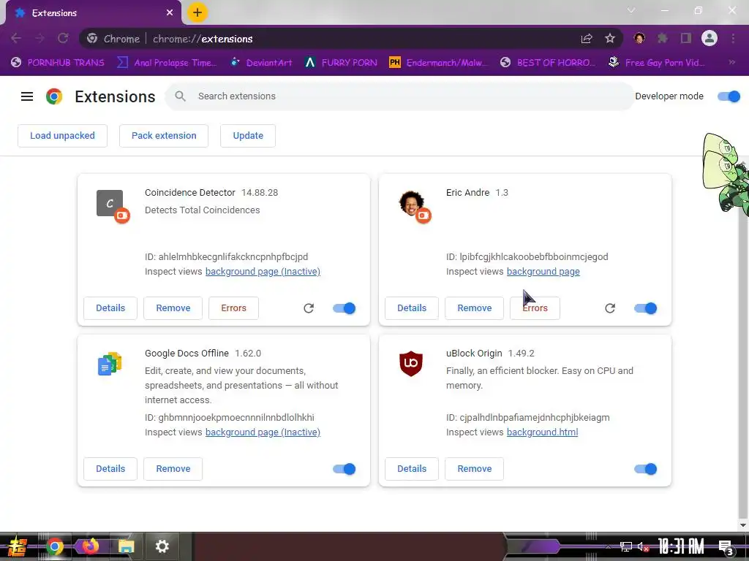Open Settings gear on the taskbar
This screenshot has width=749, height=561.
(162, 546)
